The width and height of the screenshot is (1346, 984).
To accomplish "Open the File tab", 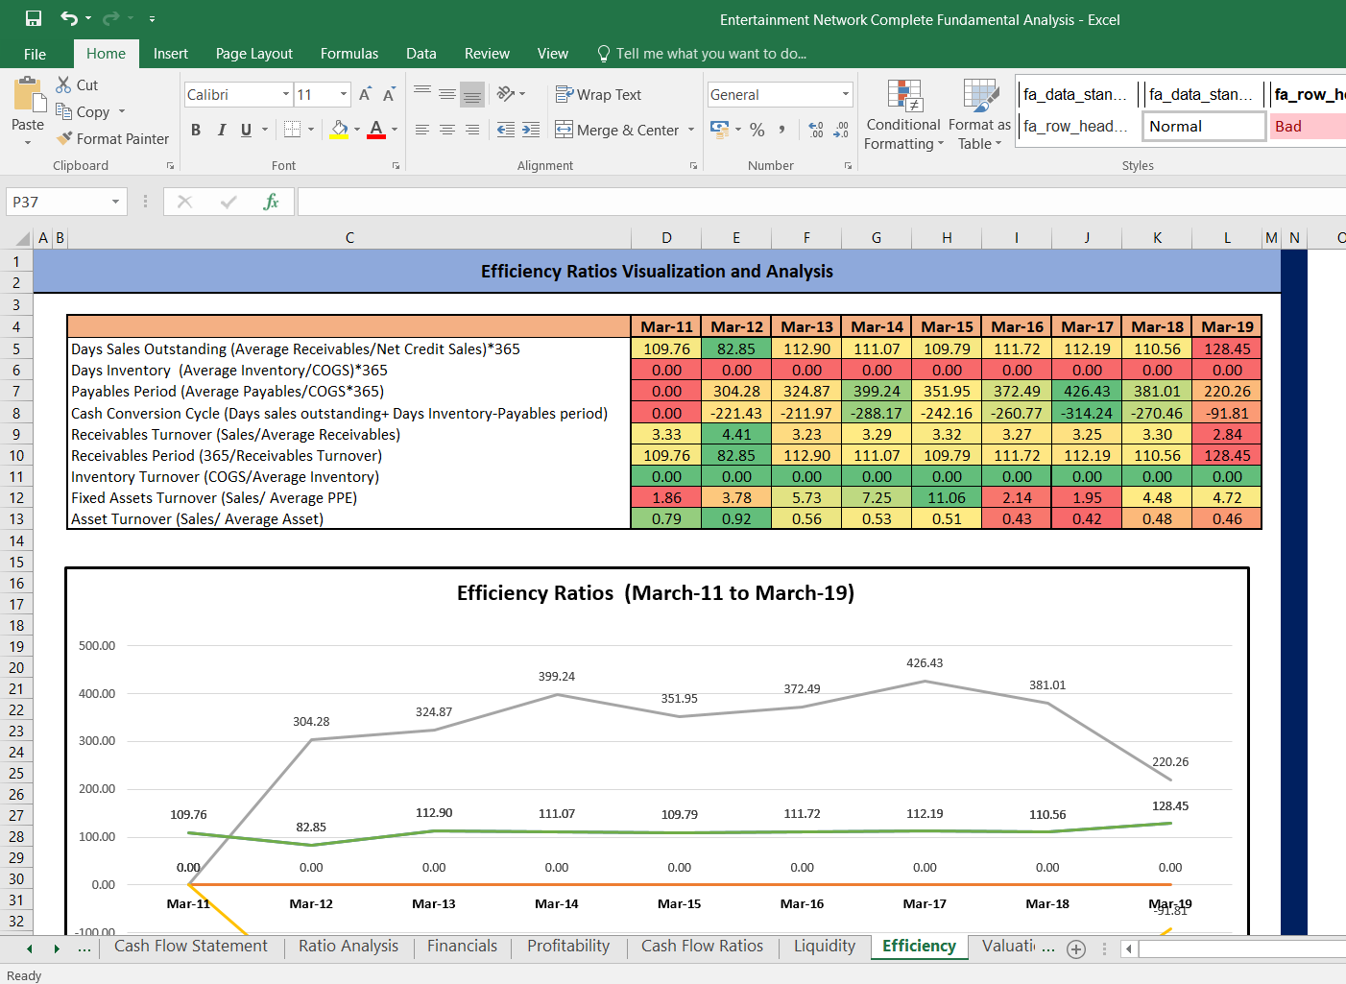I will click(36, 54).
